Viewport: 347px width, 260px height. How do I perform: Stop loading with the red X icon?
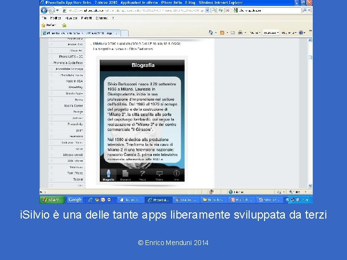[227, 11]
